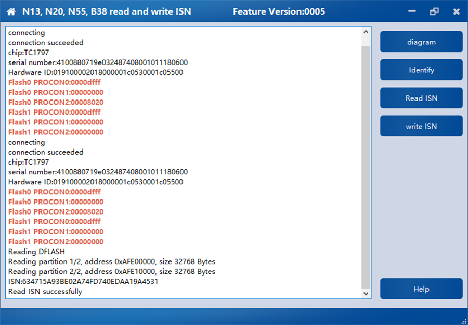Click the resize grip in bottom-right corner
Image resolution: width=468 pixels, height=325 pixels.
(x=463, y=321)
